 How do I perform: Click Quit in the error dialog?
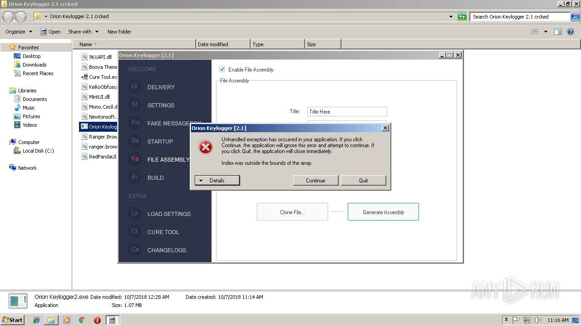click(x=364, y=180)
